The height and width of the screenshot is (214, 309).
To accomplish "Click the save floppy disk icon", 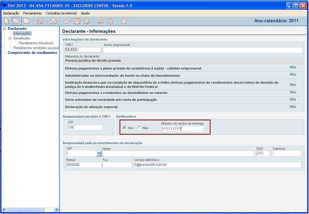I will [x=77, y=21].
